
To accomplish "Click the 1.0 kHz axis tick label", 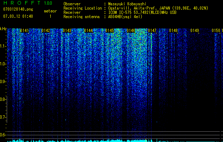I will pyautogui.click(x=2, y=64).
